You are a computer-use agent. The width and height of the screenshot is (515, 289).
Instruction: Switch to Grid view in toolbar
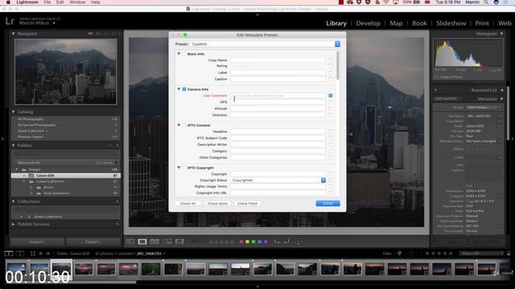point(130,242)
